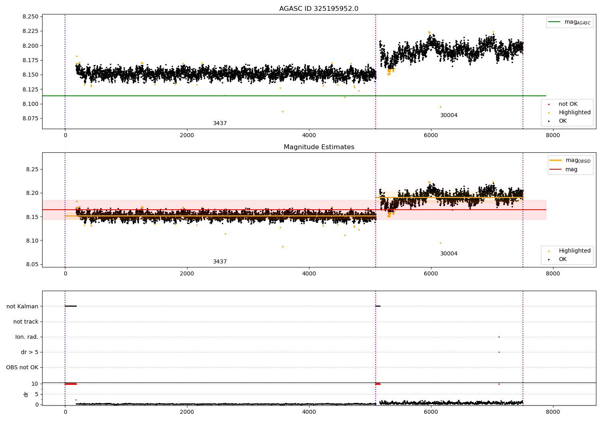Select the mag AGASC legend entry in top plot
Viewport: 602px width, 421px height.
point(570,22)
